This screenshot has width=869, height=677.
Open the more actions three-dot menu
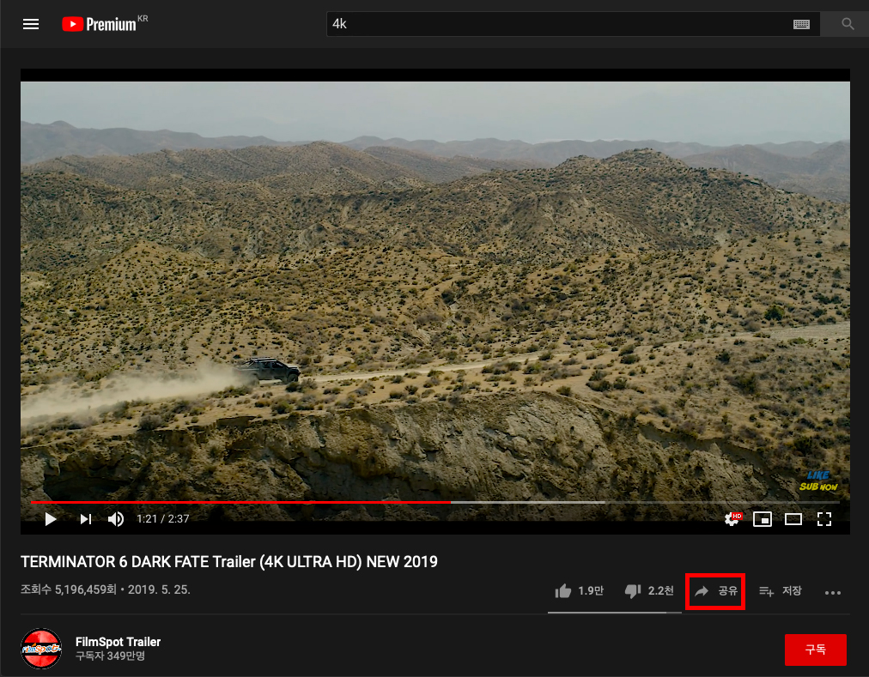tap(832, 592)
